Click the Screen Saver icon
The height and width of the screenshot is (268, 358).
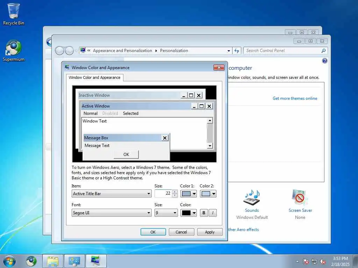click(300, 198)
